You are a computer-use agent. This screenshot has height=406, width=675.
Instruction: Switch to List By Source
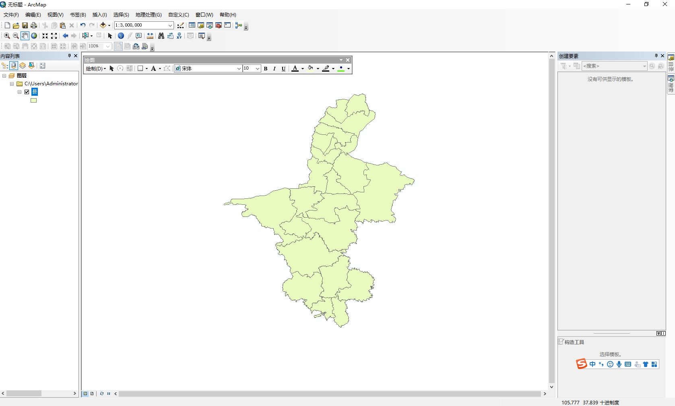[14, 66]
